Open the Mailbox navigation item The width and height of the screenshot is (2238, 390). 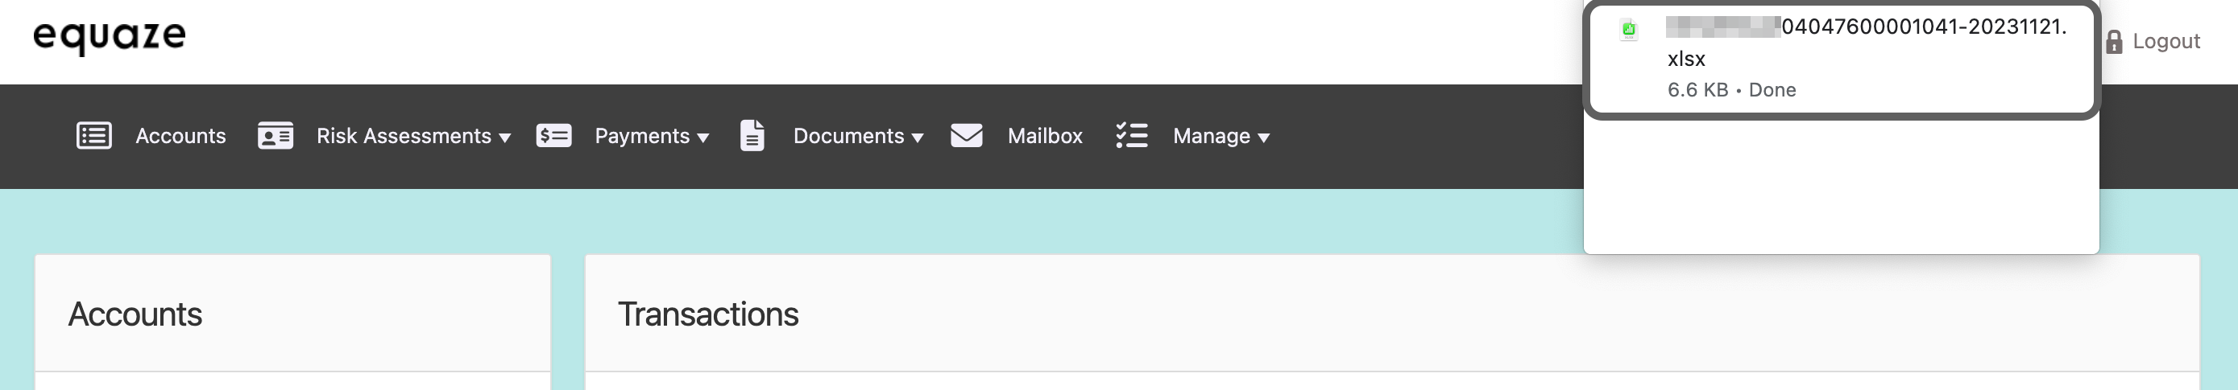tap(1044, 136)
